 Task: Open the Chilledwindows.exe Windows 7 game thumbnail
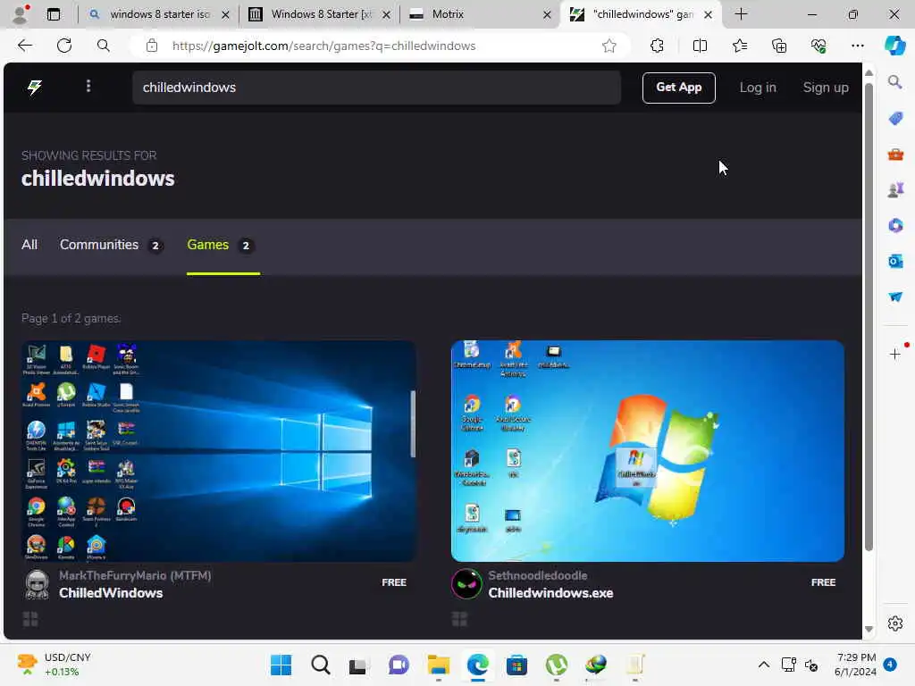click(x=648, y=451)
